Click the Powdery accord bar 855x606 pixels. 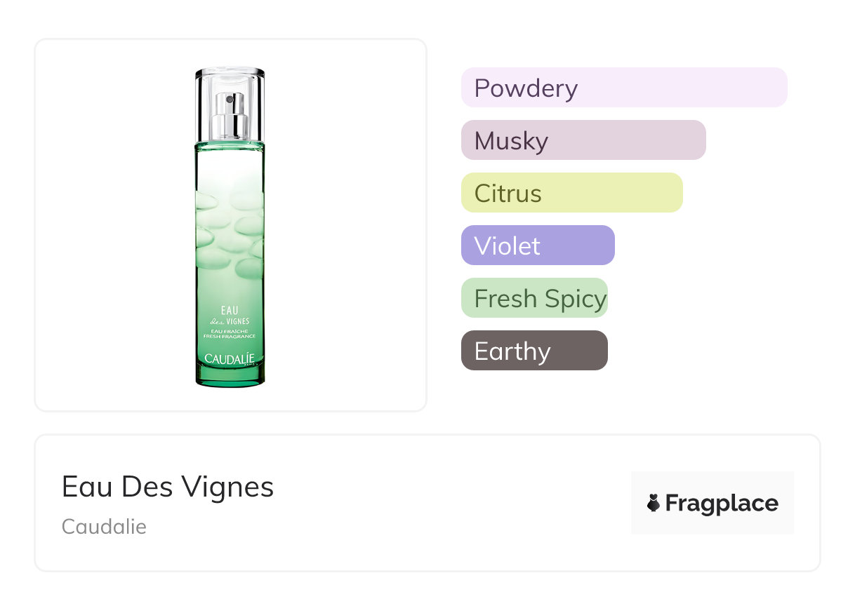pos(624,88)
